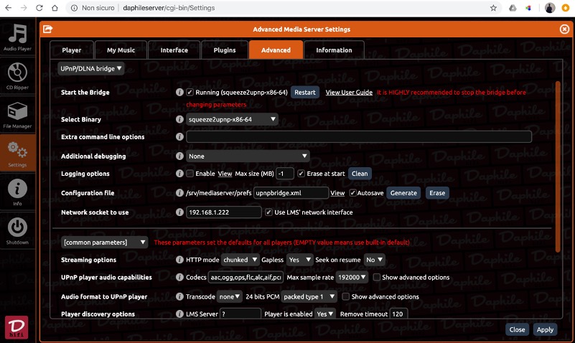Switch to the Information tab
This screenshot has height=343, width=575.
[x=334, y=50]
